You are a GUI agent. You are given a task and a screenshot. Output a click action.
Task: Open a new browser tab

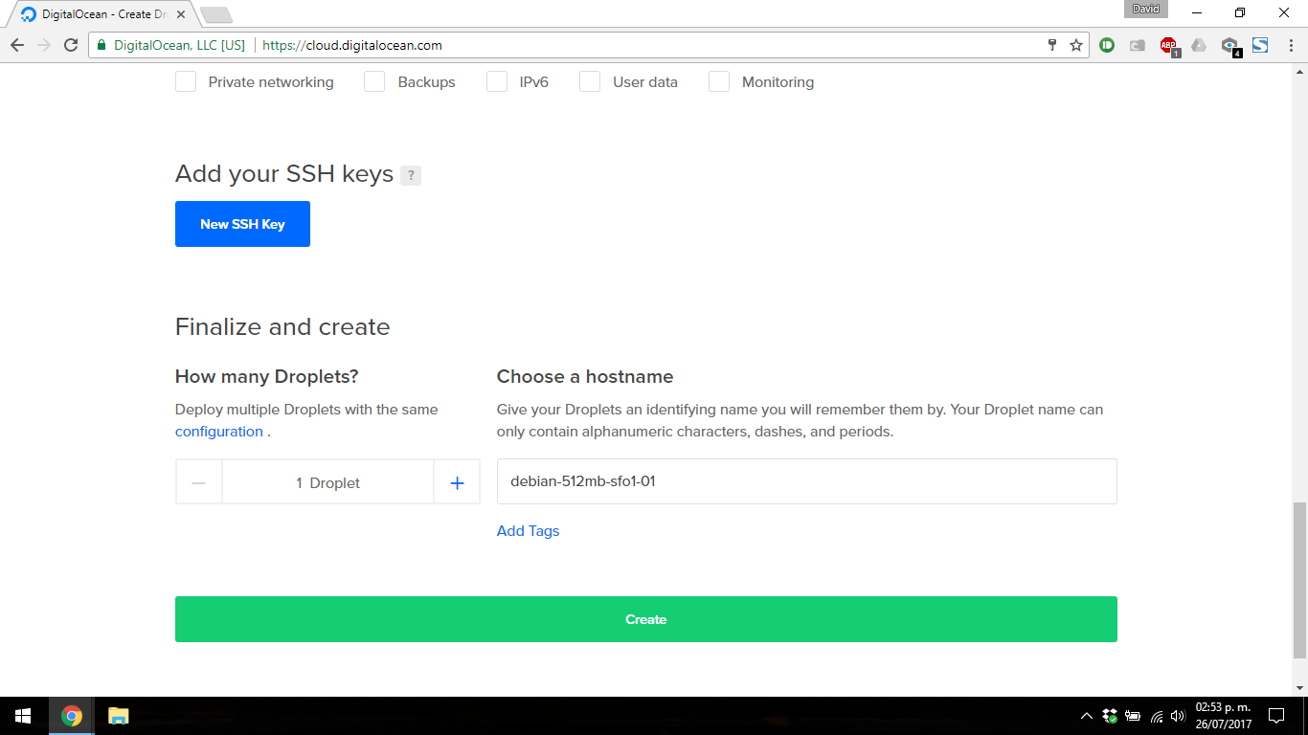pos(216,15)
